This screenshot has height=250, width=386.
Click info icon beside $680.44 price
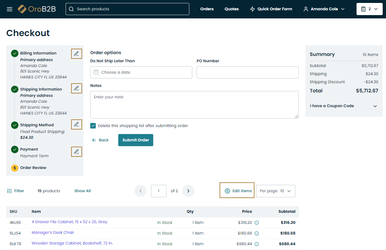[x=257, y=244]
